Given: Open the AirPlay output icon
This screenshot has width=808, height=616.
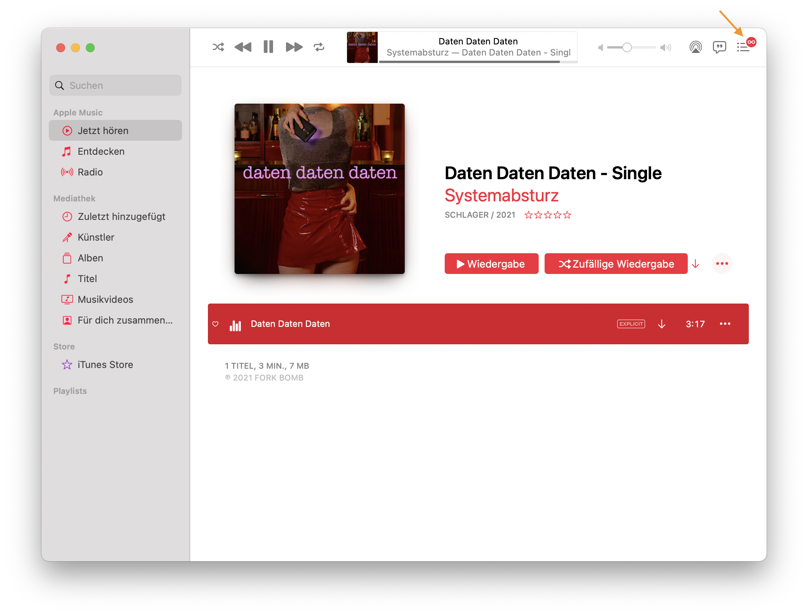Looking at the screenshot, I should (696, 47).
